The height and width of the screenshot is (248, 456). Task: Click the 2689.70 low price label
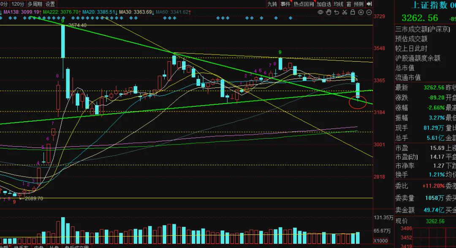(34, 199)
